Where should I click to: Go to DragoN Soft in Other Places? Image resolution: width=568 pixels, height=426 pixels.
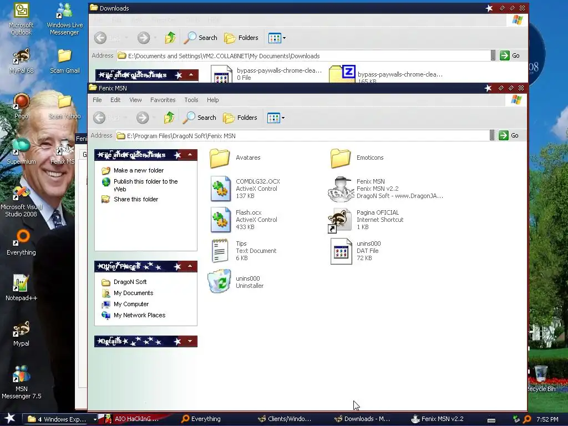(130, 282)
